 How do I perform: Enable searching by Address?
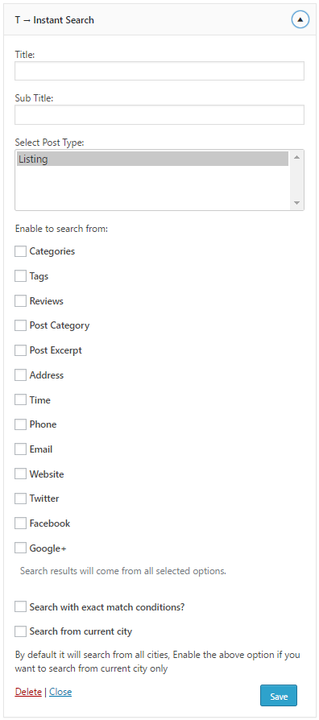click(20, 375)
